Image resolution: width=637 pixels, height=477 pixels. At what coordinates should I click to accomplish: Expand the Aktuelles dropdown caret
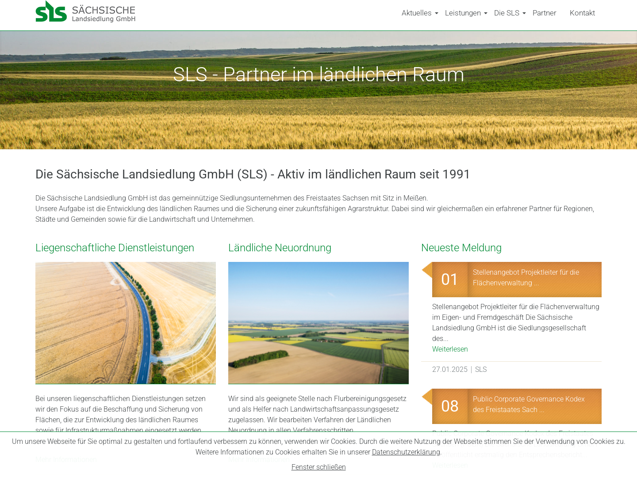click(436, 14)
